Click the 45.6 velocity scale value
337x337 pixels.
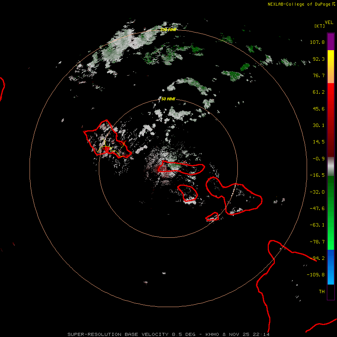319,109
